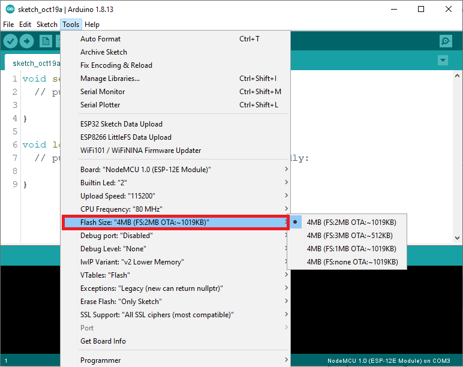Pick 4MB (FS:none OTA:~1019KB) option
This screenshot has width=463, height=367.
tap(351, 261)
